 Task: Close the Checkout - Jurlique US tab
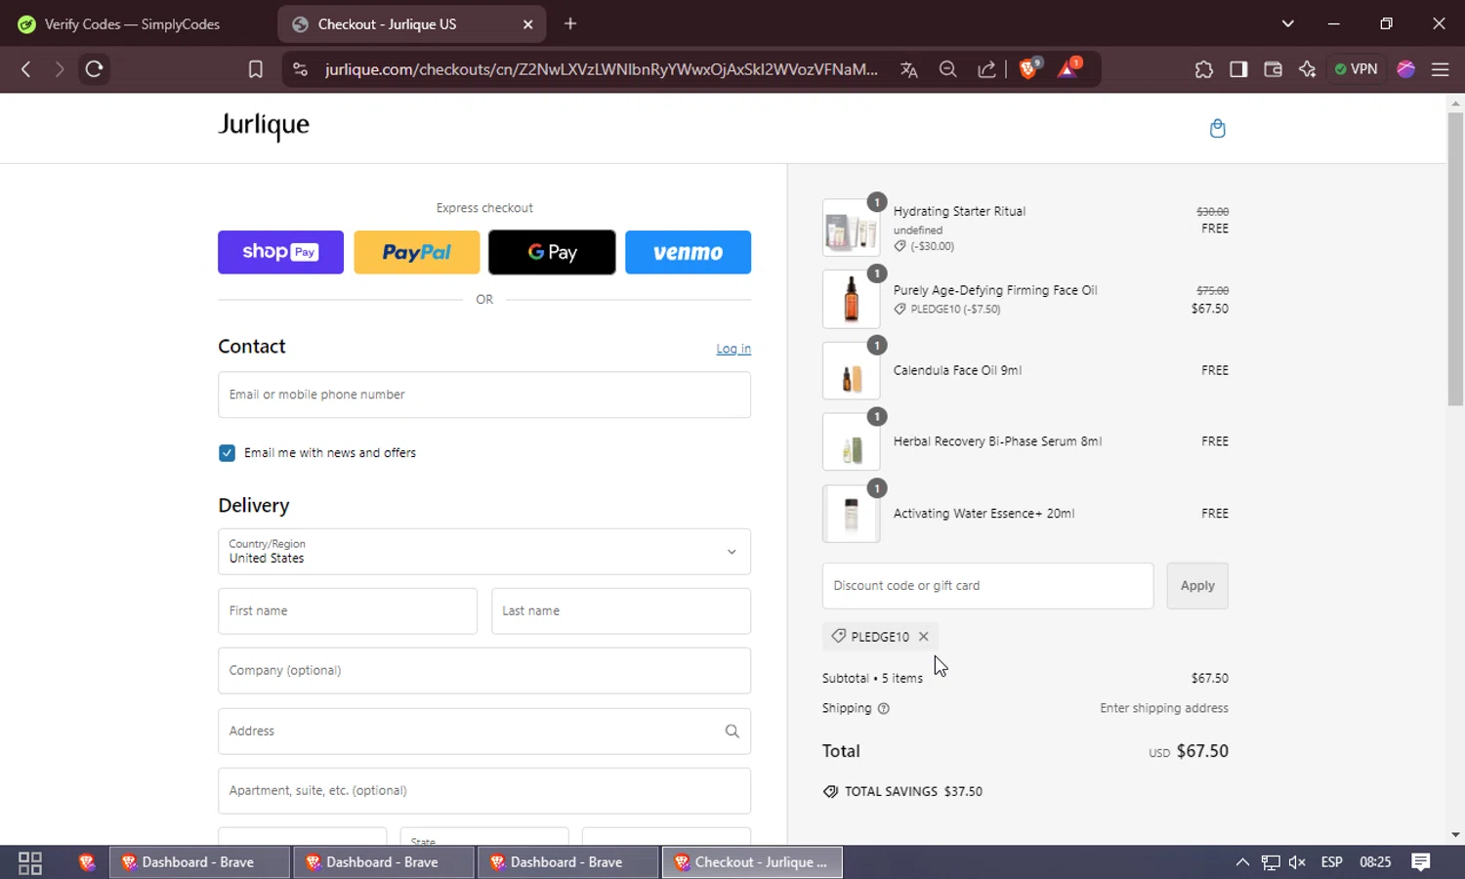[x=528, y=24]
